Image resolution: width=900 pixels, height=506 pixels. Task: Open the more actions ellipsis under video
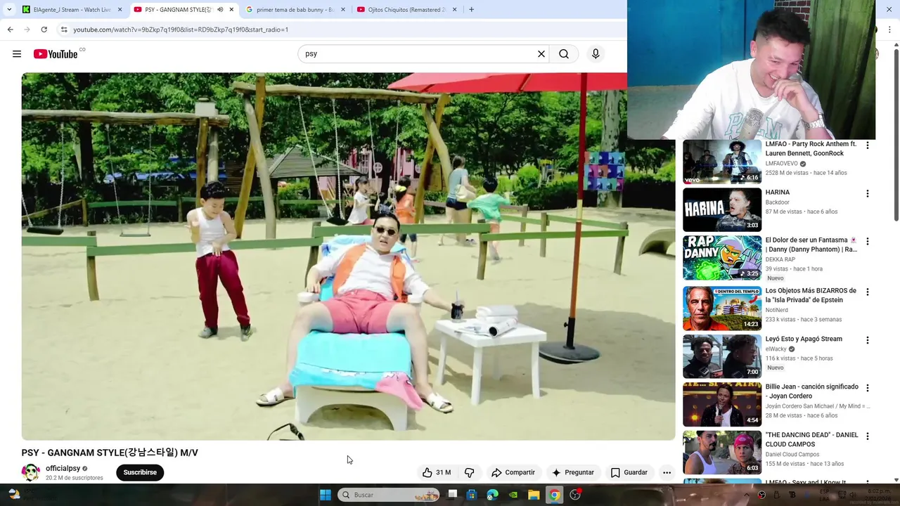tap(667, 472)
